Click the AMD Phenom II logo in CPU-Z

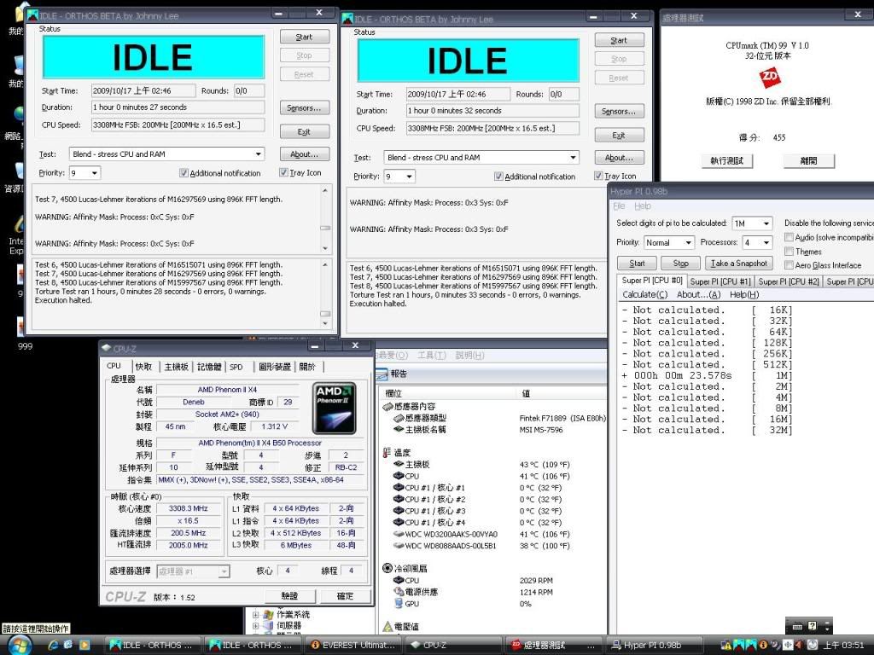pos(335,408)
